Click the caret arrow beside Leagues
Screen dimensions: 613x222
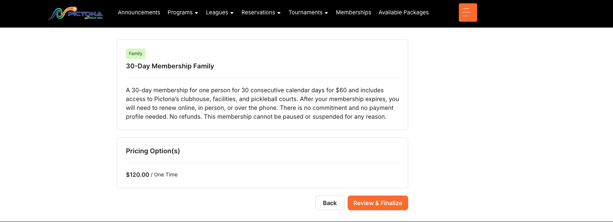[232, 13]
